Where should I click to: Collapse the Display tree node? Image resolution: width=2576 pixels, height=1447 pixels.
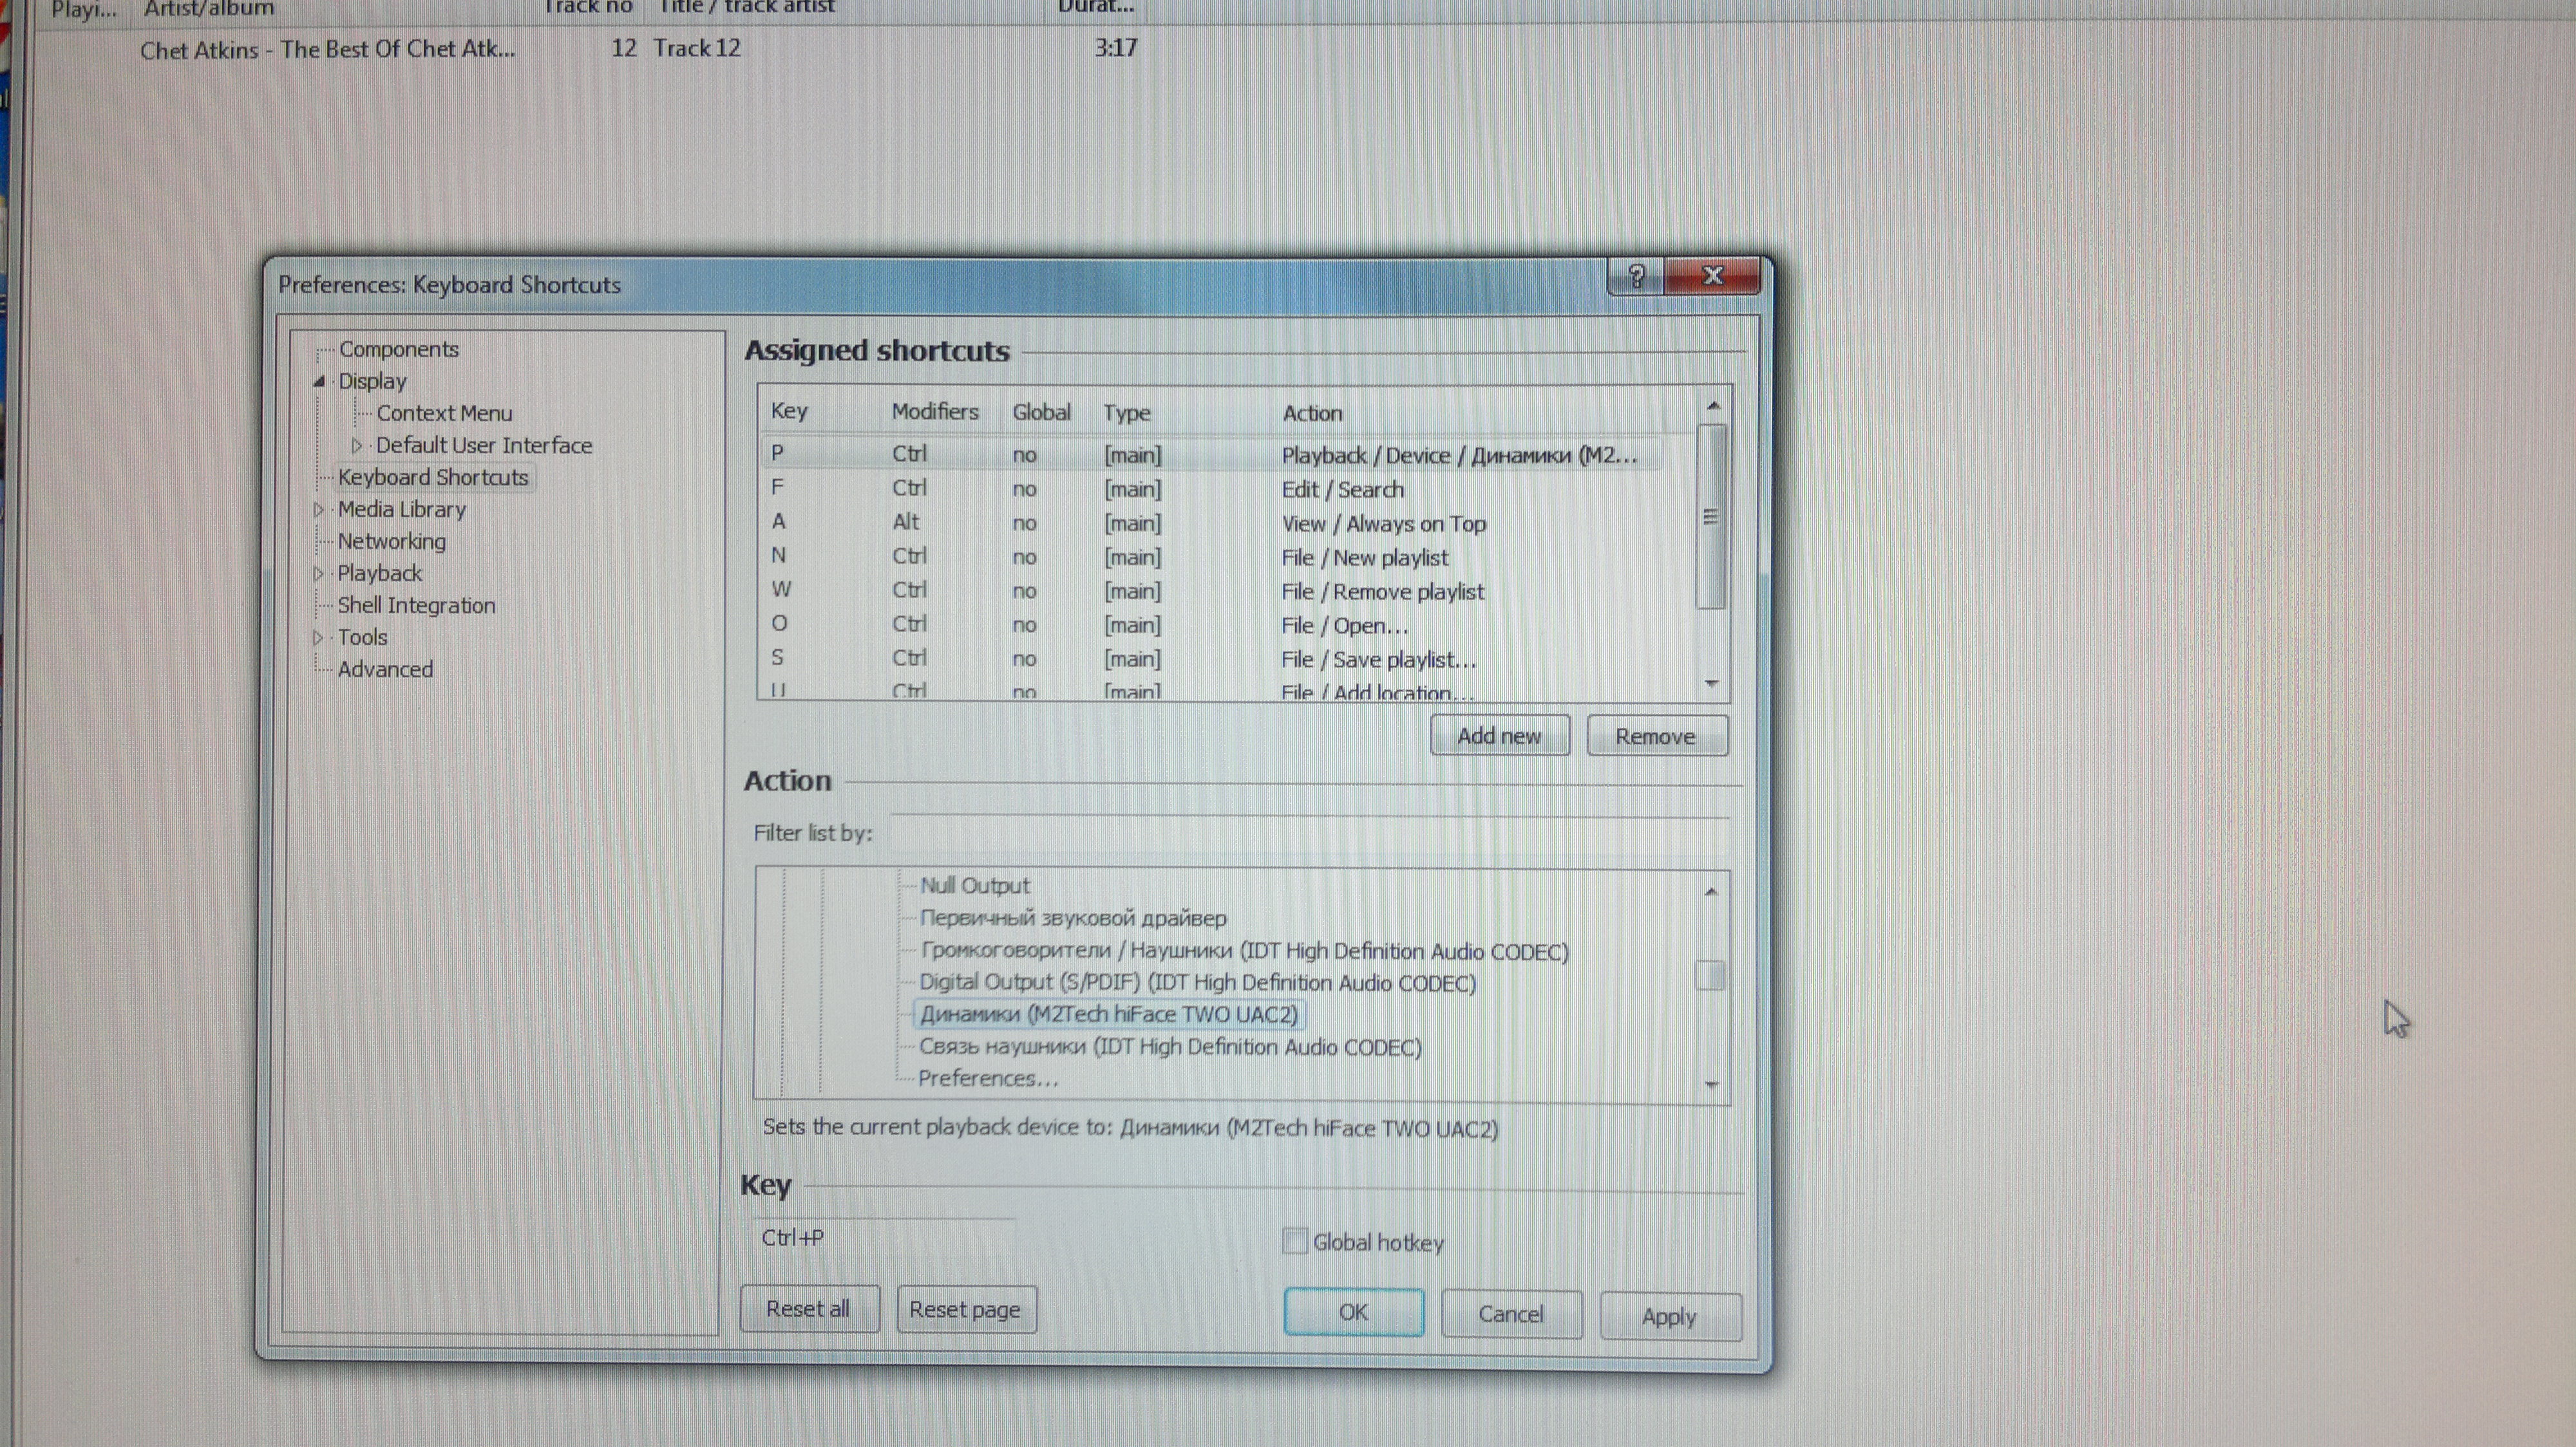(319, 380)
